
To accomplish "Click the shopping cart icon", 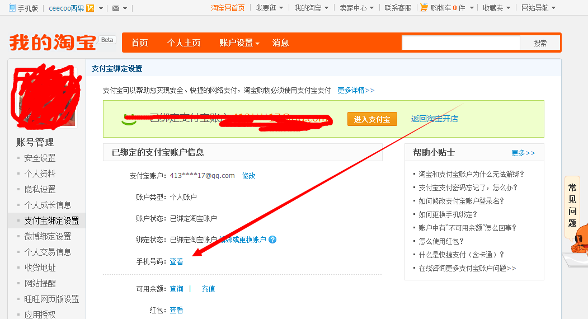I will (424, 7).
